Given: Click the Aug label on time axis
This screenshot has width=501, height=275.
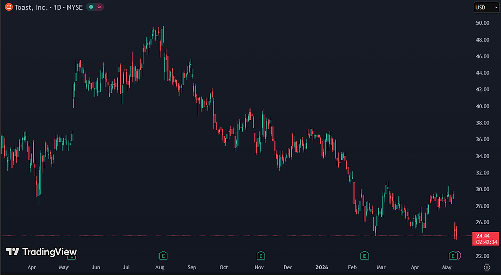Looking at the screenshot, I should [160, 268].
